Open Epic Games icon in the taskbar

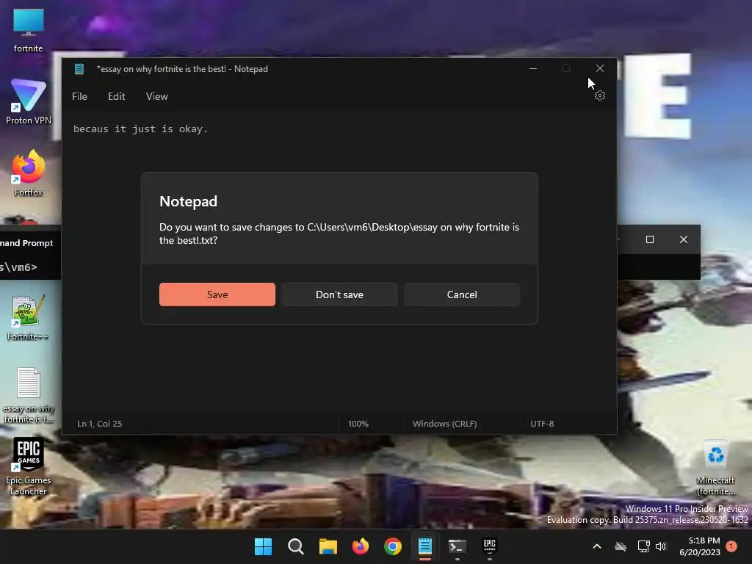[x=489, y=546]
